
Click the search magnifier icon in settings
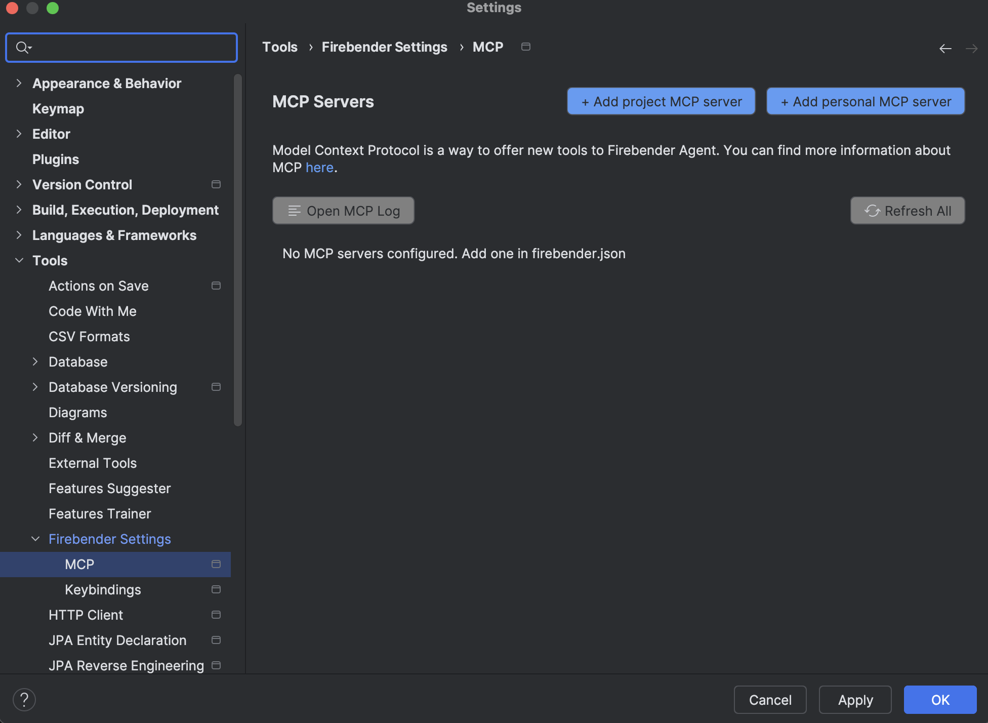[x=23, y=48]
